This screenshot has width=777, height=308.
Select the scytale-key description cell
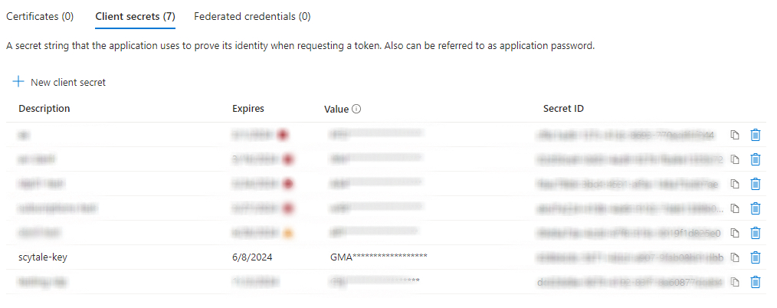[44, 257]
